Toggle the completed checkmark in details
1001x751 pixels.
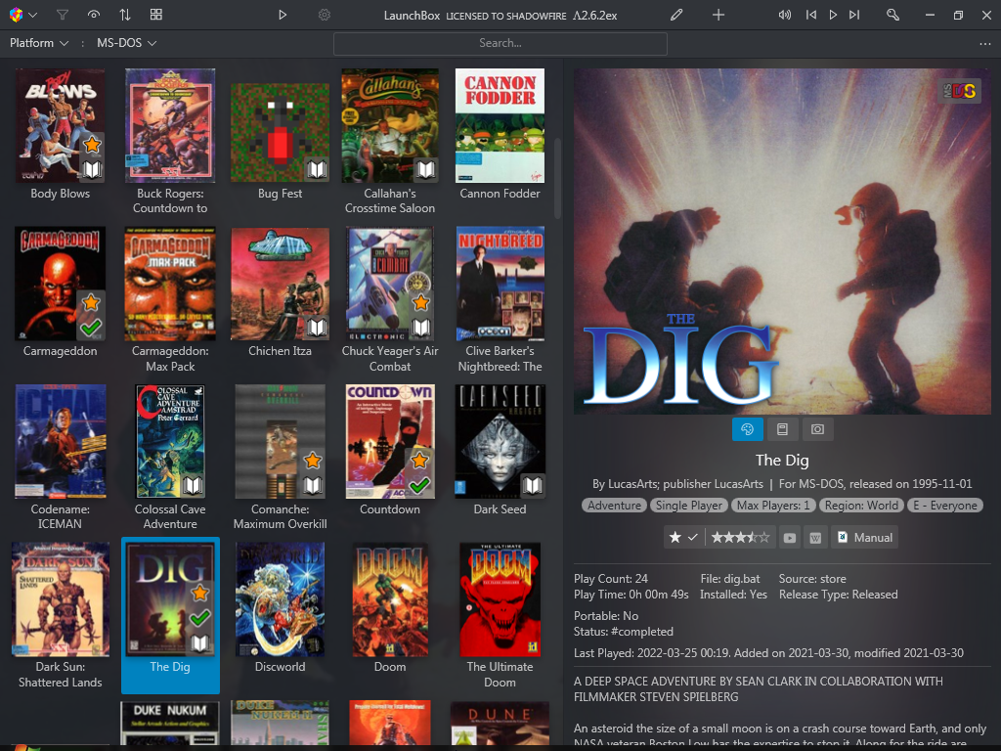coord(693,538)
